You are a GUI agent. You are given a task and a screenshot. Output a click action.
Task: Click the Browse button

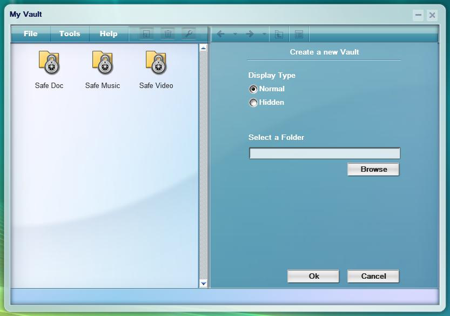tap(373, 169)
